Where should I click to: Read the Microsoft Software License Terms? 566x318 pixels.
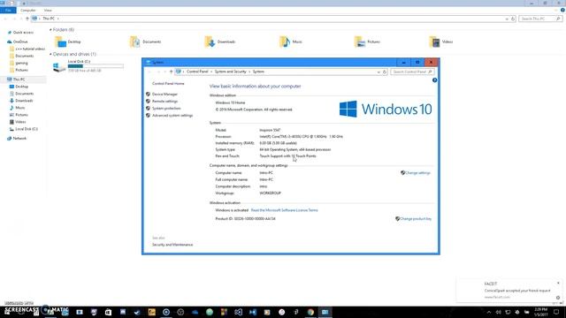coord(285,210)
